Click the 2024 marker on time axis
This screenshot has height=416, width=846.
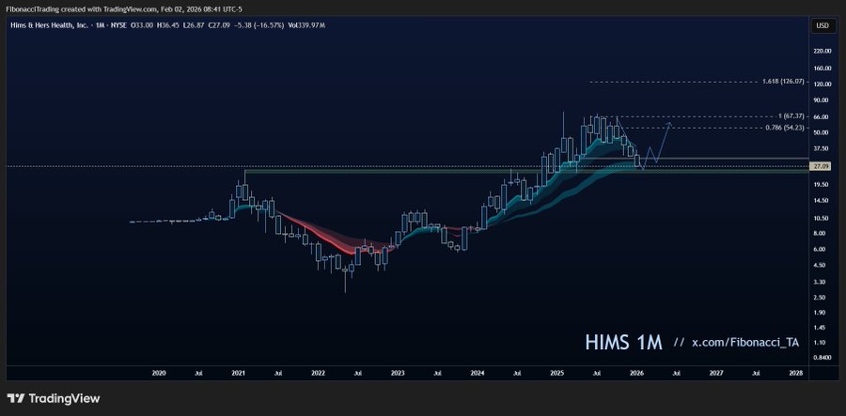(478, 373)
